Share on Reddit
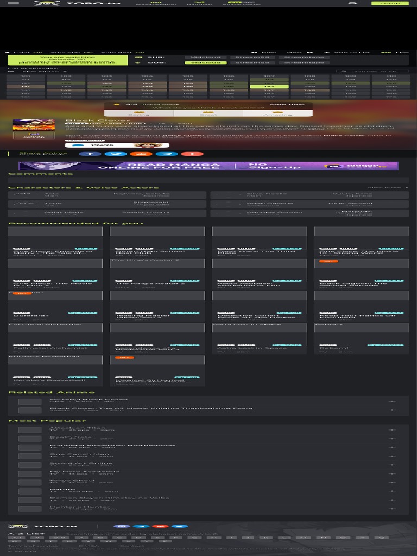This screenshot has height=556, width=417. (x=141, y=154)
